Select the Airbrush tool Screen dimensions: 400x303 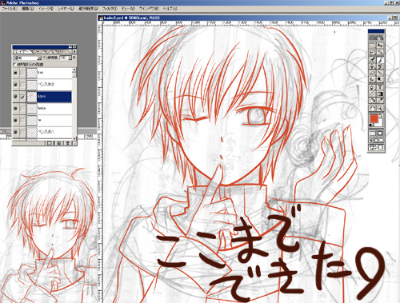coord(372,60)
